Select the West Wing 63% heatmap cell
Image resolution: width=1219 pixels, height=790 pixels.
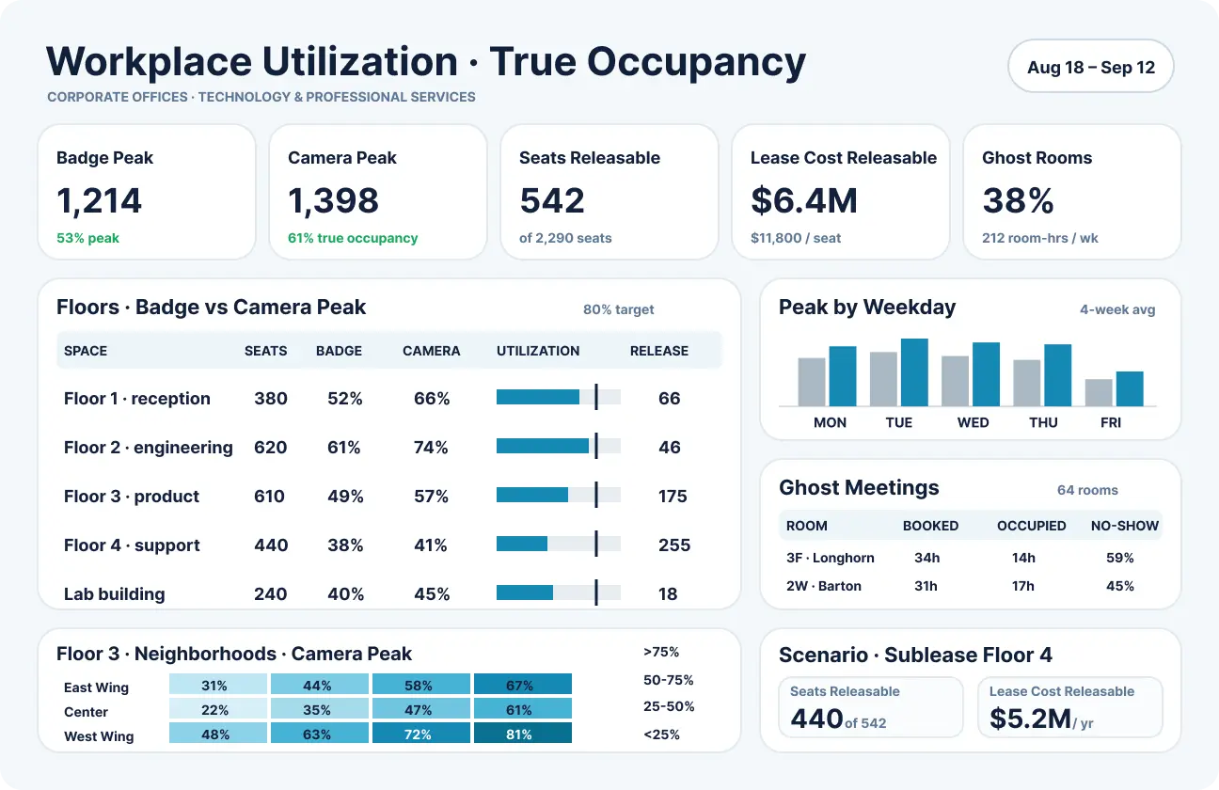[320, 735]
